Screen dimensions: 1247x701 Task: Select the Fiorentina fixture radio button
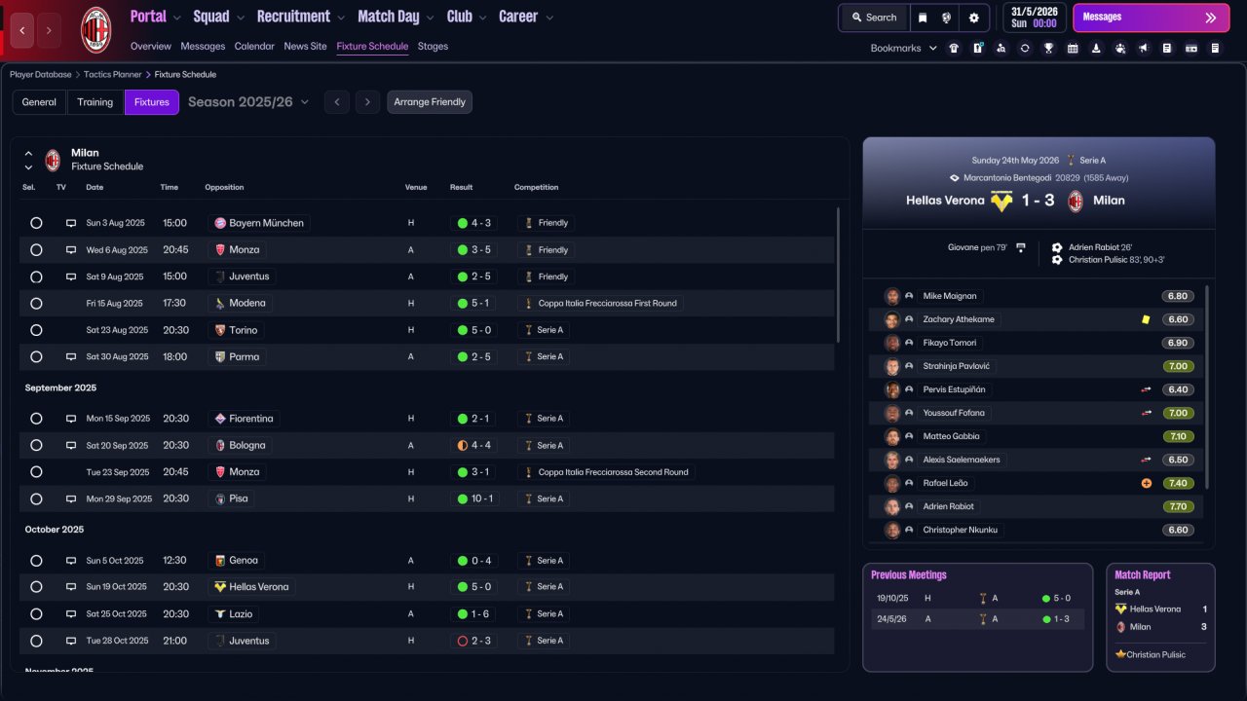coord(36,419)
